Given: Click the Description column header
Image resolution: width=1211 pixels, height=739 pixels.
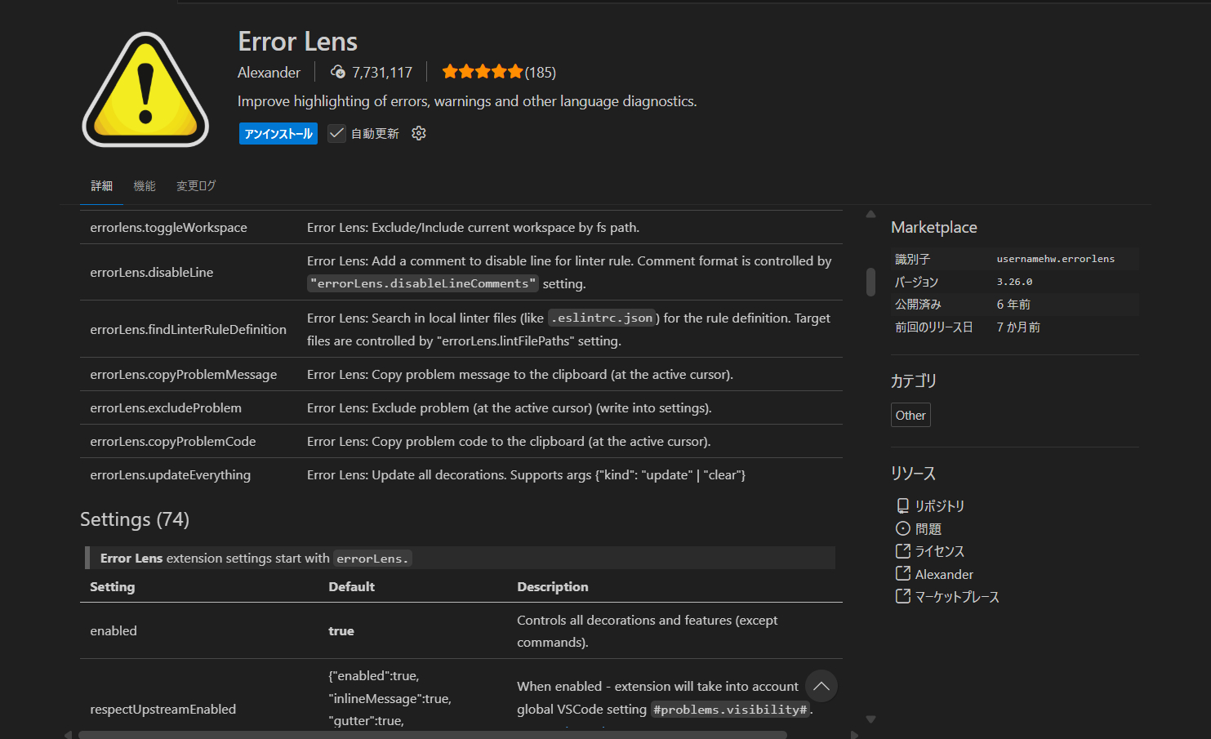Looking at the screenshot, I should [x=552, y=587].
